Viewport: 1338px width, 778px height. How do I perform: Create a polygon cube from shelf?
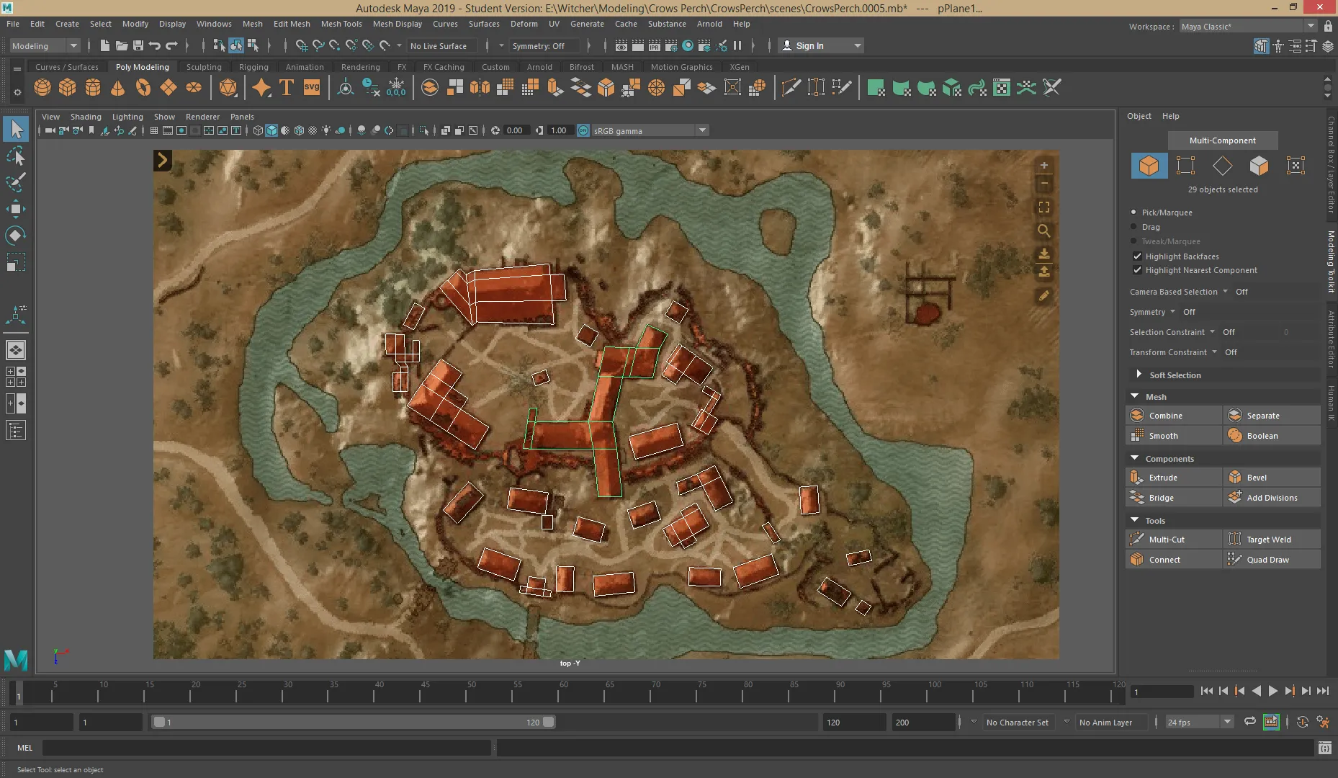point(68,88)
